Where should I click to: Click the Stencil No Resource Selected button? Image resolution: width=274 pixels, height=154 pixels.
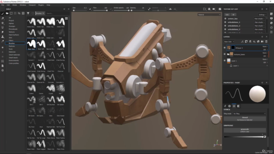pos(245,119)
